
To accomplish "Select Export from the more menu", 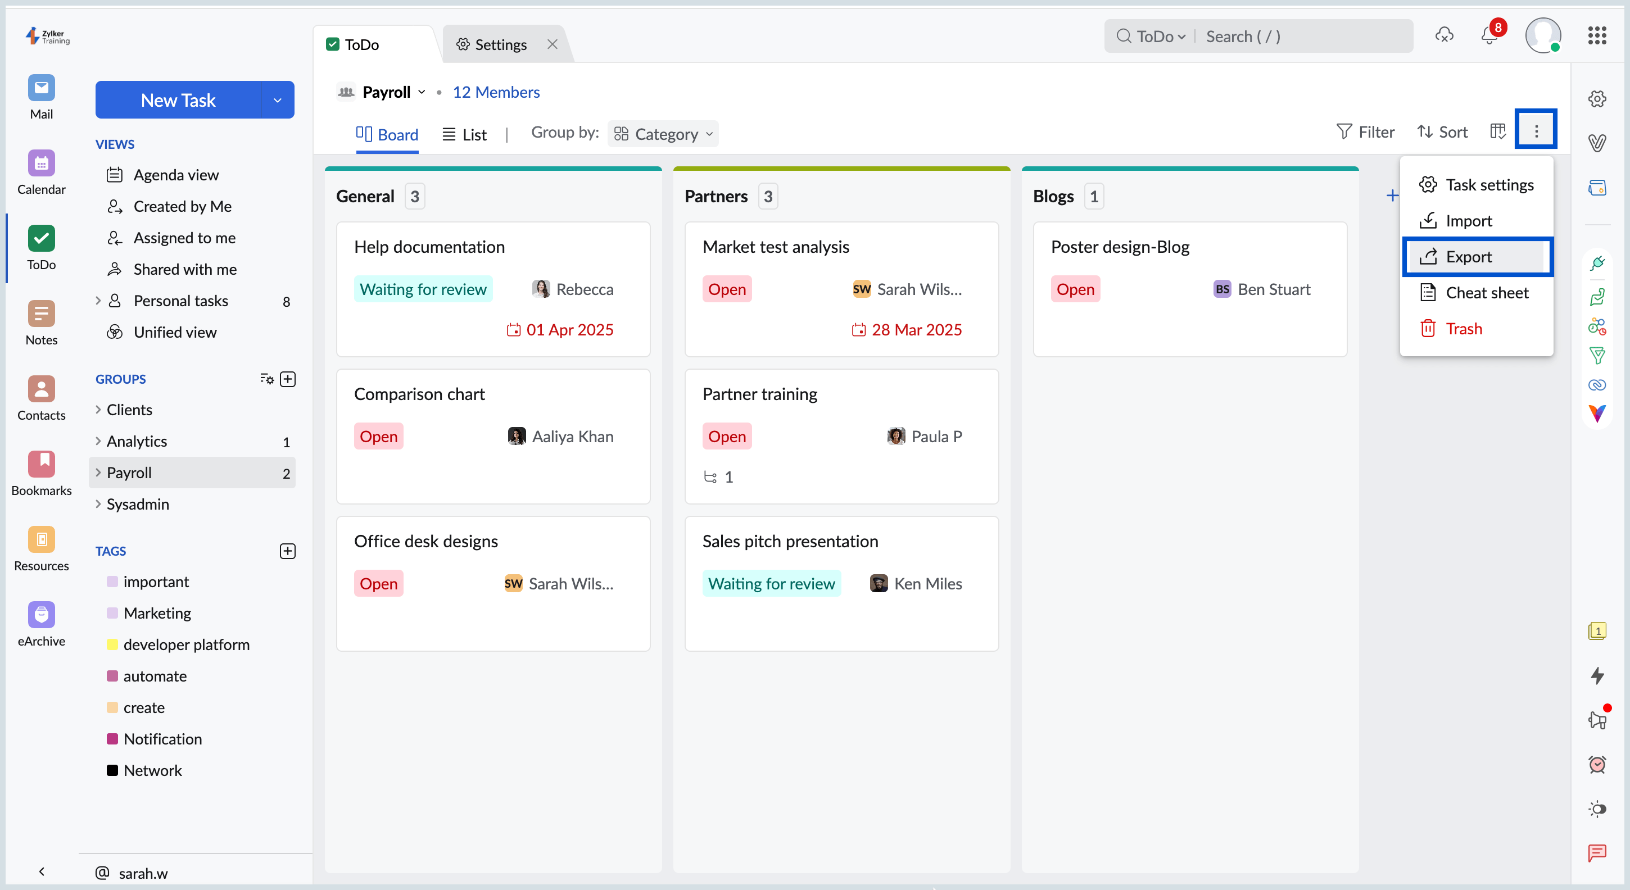I will 1468,257.
